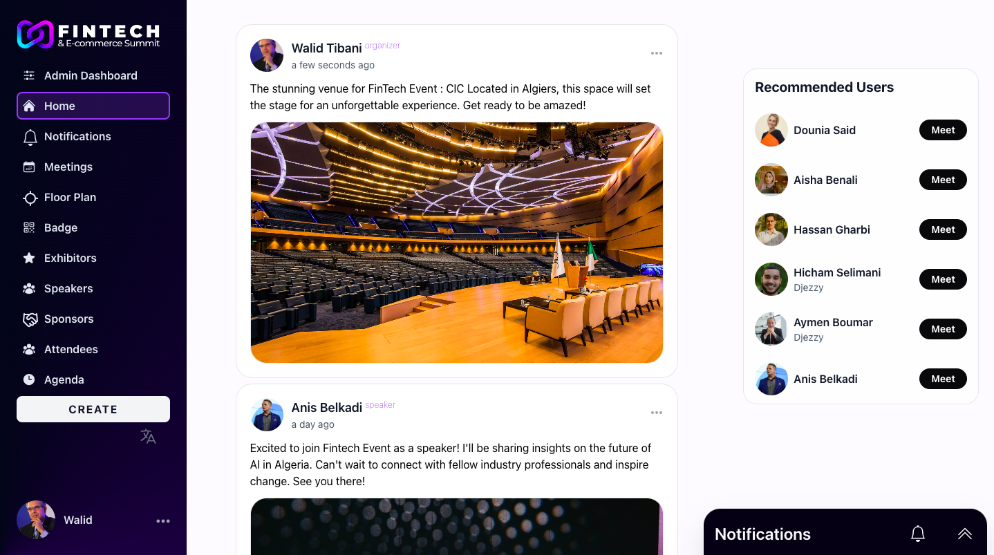Open the Speakers page
The width and height of the screenshot is (994, 555).
[x=68, y=288]
